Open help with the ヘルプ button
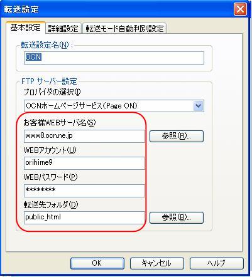 217,263
